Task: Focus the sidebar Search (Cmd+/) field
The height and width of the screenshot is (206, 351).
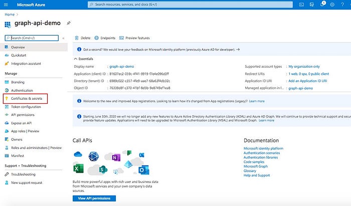Action: point(32,38)
